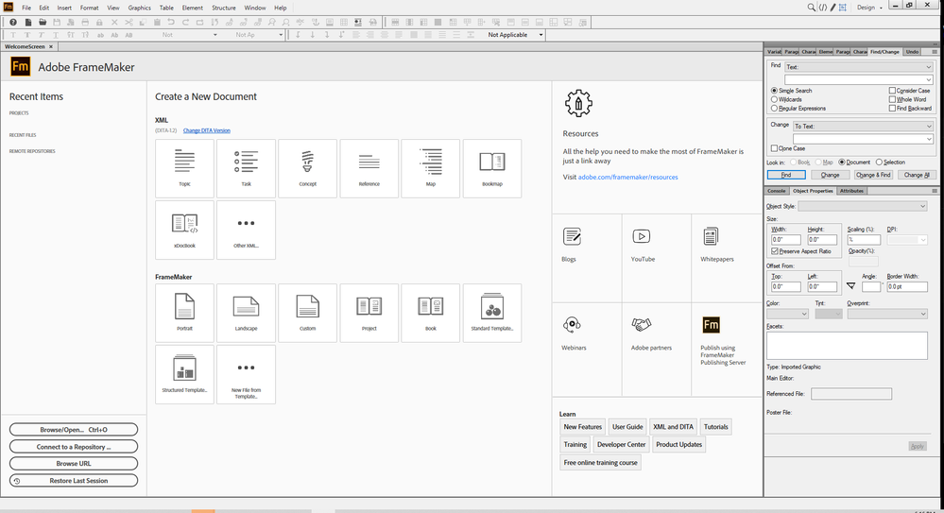The height and width of the screenshot is (513, 944).
Task: Create a new DITA Task document
Action: click(247, 168)
